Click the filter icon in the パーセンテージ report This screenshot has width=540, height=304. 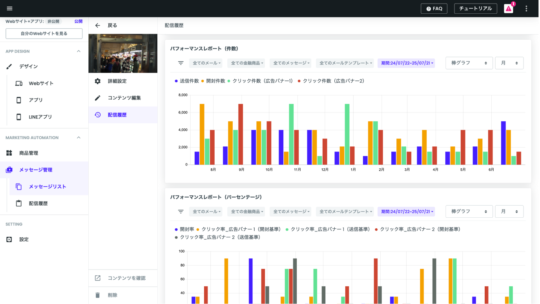click(181, 211)
